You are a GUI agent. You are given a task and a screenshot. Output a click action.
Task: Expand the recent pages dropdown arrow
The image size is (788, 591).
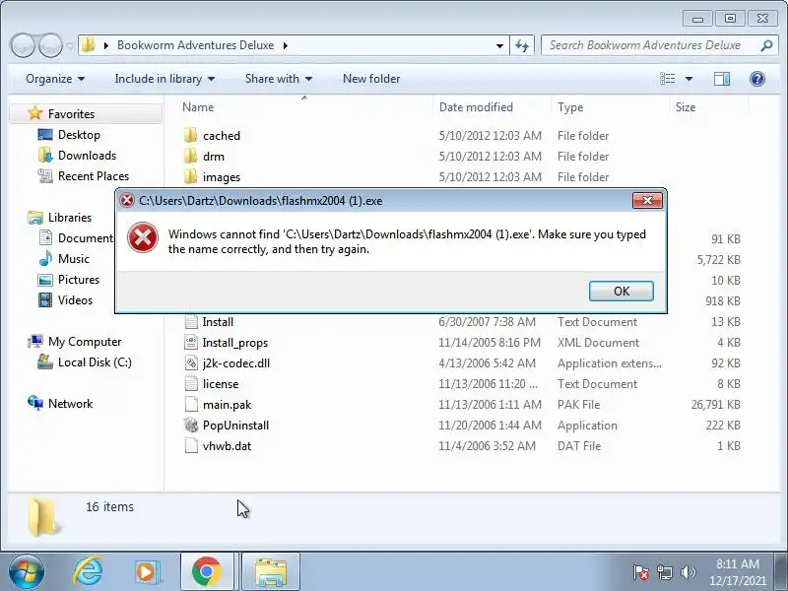coord(70,46)
